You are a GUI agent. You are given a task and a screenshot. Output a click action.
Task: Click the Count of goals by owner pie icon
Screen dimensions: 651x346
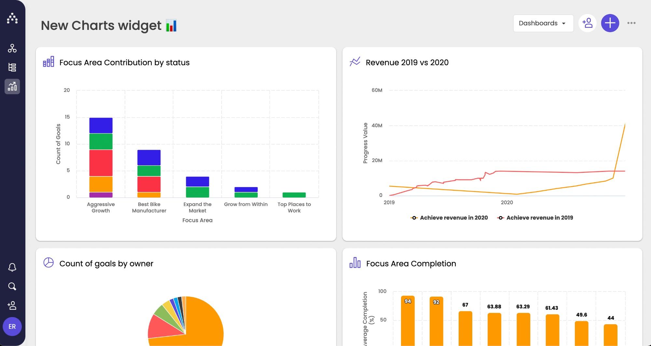[x=48, y=263]
